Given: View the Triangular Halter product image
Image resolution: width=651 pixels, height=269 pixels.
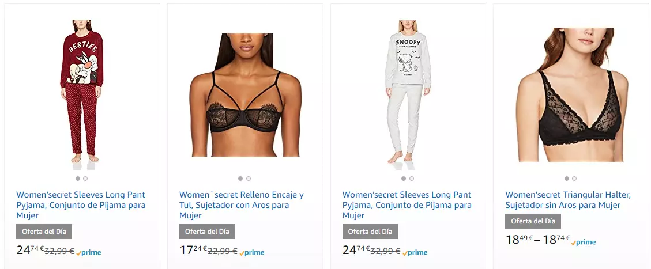Looking at the screenshot, I should click(x=571, y=94).
